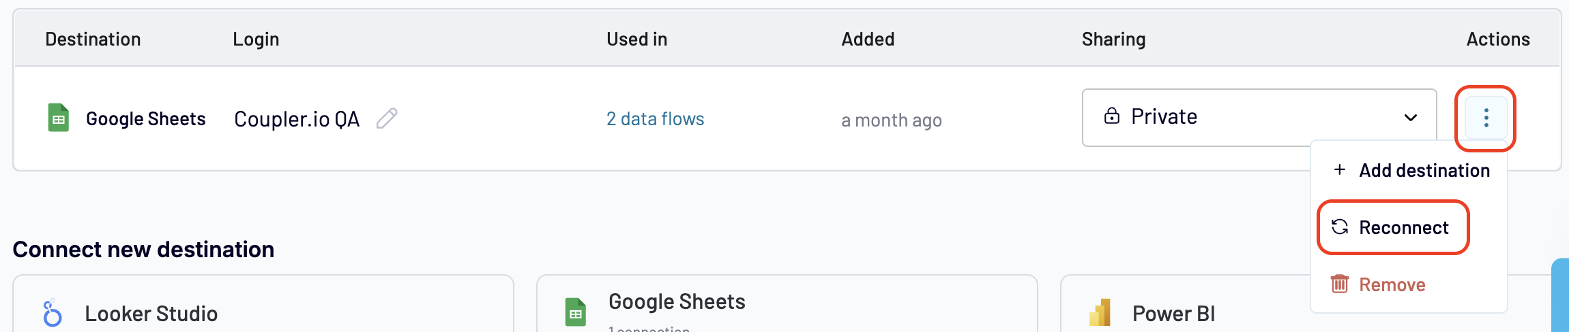Click the trash icon next to Remove
1569x332 pixels.
pyautogui.click(x=1340, y=284)
